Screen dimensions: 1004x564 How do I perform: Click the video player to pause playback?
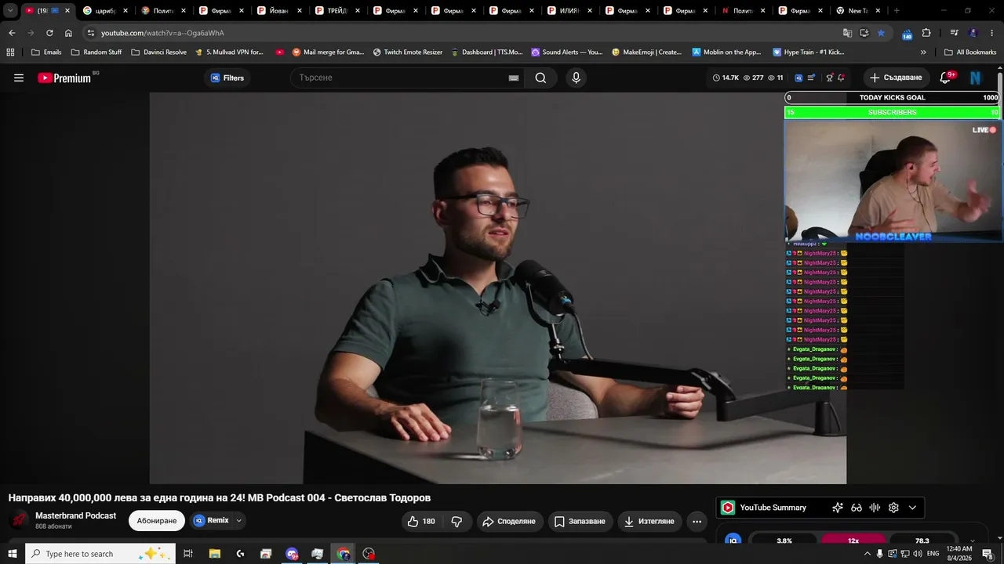(x=498, y=288)
